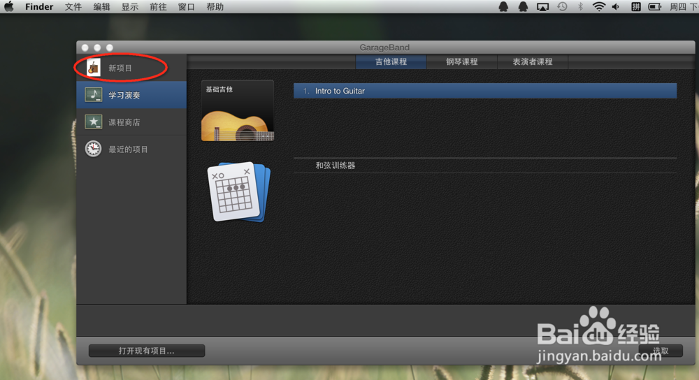Select the 新项目 sidebar label

tap(120, 68)
